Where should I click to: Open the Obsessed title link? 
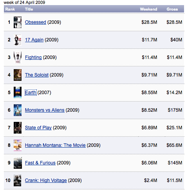[36, 22]
